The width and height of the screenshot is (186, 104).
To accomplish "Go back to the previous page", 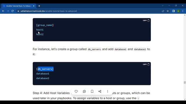I will click(3, 11).
